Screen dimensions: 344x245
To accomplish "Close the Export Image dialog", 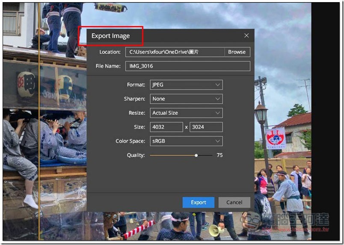I will (246, 35).
